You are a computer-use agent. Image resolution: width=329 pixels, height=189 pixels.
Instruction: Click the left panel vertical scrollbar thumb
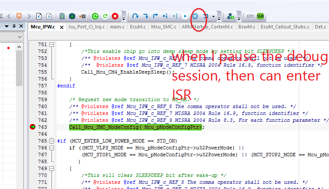(x=19, y=68)
